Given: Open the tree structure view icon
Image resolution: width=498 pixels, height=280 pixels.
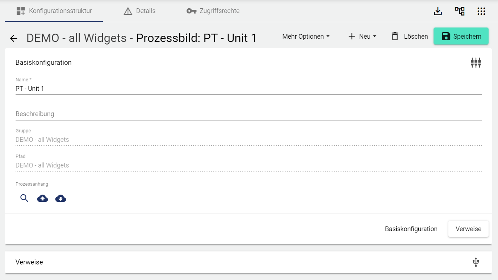Looking at the screenshot, I should (x=460, y=11).
